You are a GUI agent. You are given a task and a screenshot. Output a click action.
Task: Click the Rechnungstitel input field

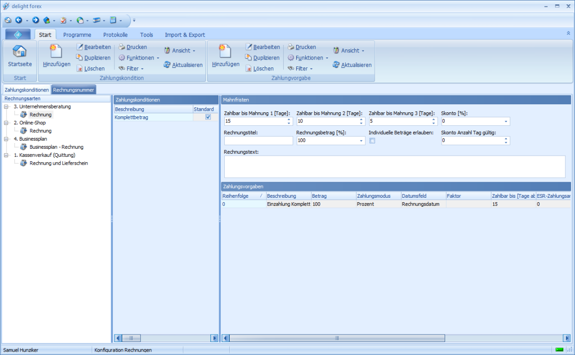click(258, 141)
